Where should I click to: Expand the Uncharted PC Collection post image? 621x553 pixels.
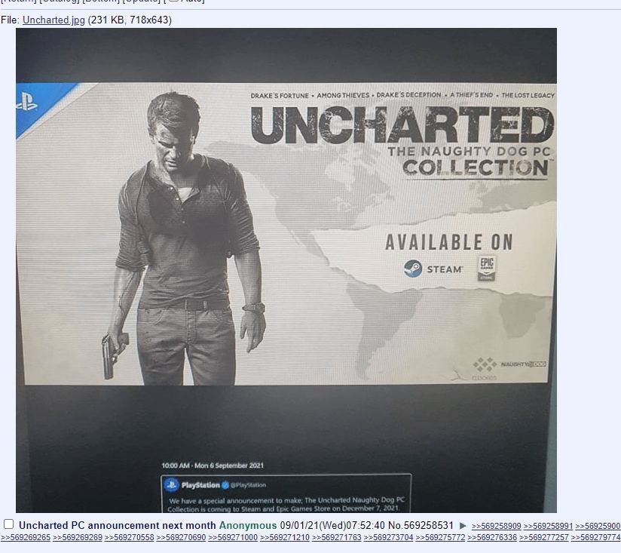pos(286,270)
